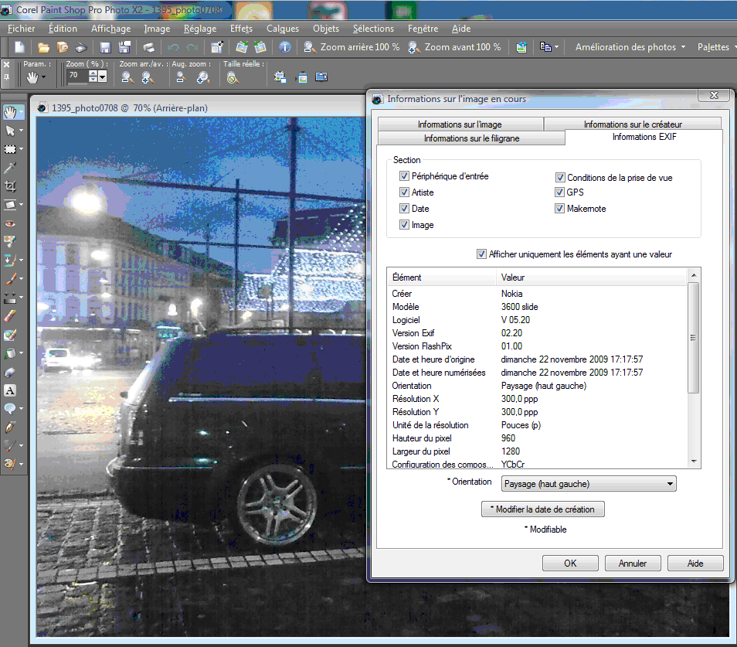Click the OK button
The height and width of the screenshot is (647, 737).
pos(570,564)
